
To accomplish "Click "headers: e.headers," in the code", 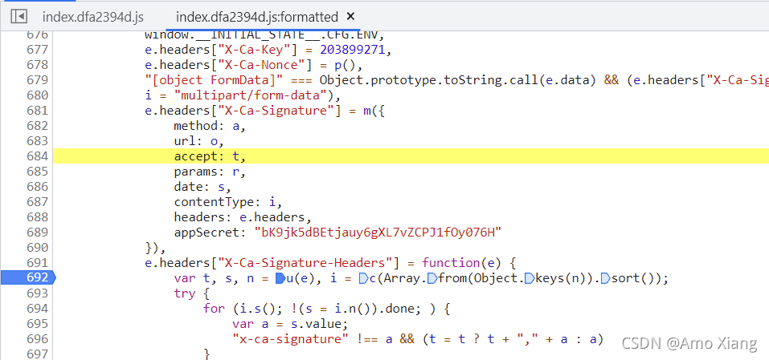I will point(243,216).
